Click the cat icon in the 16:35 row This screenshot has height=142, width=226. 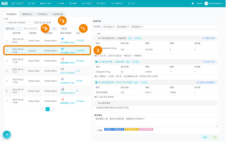[62, 89]
